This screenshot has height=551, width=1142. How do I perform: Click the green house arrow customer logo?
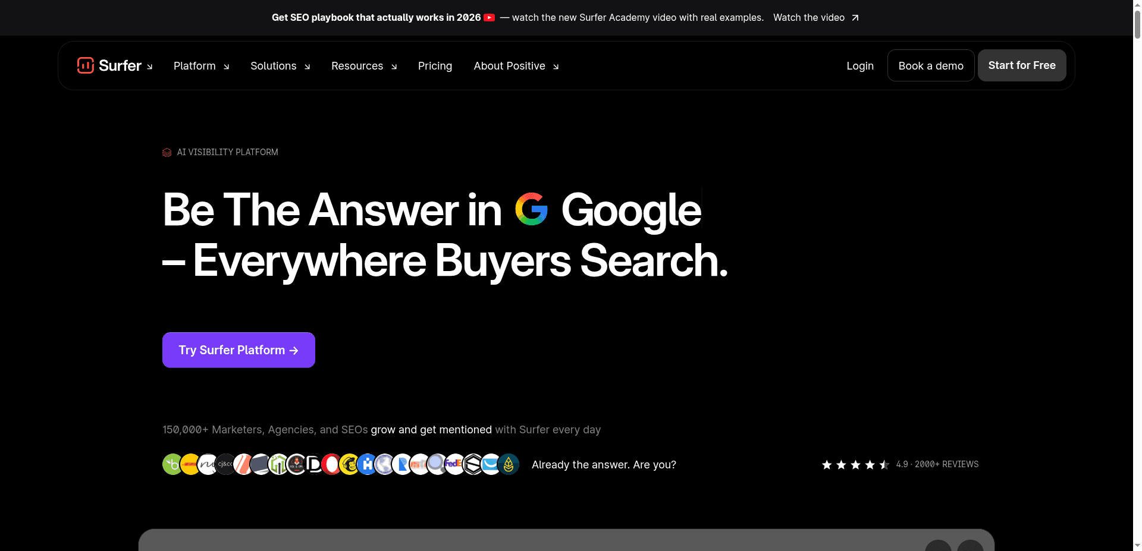278,464
